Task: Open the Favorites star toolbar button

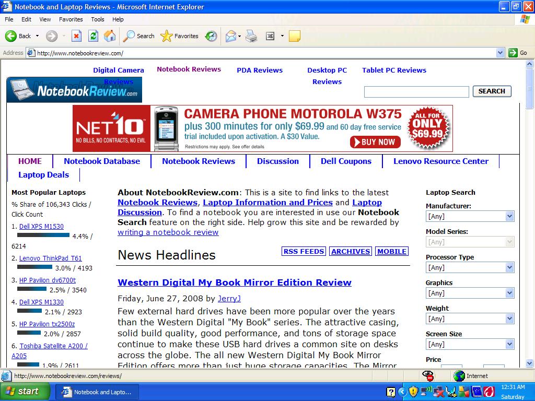Action: point(179,36)
